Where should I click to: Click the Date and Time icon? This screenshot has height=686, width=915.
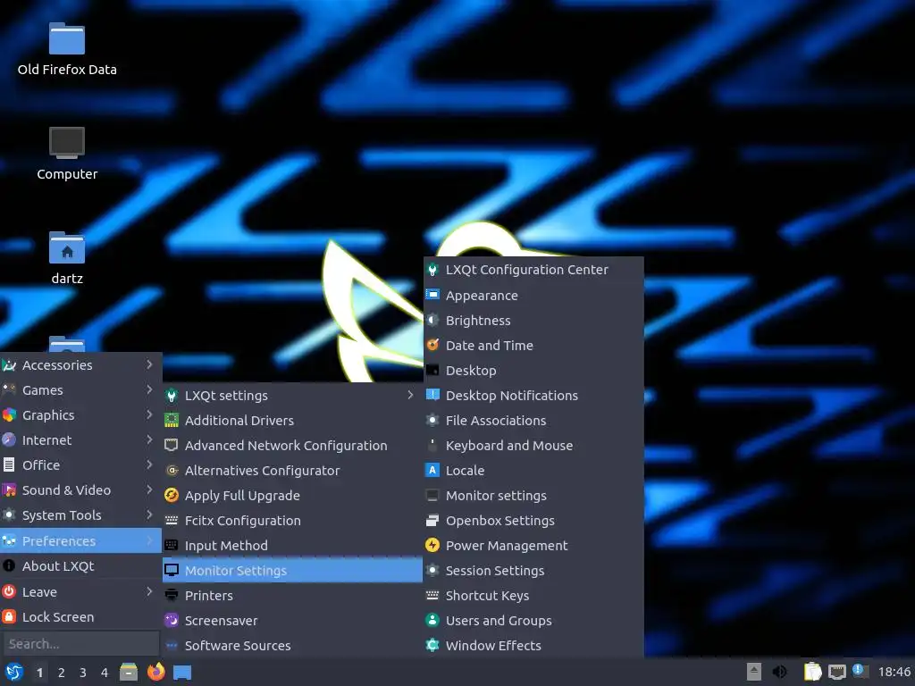(x=432, y=345)
